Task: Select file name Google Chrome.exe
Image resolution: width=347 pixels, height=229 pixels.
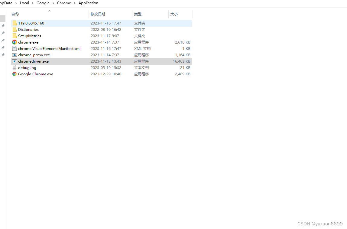Action: 36,74
